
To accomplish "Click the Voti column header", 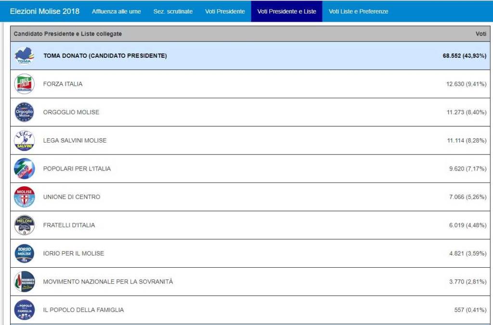I will click(x=480, y=34).
